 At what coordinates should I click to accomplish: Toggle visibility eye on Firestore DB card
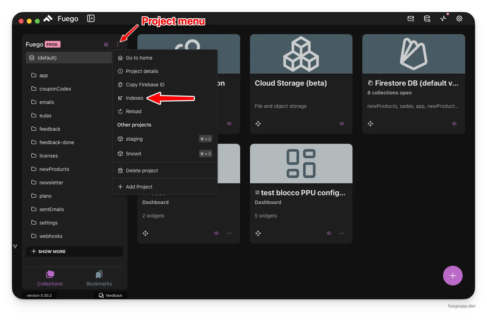coord(454,124)
